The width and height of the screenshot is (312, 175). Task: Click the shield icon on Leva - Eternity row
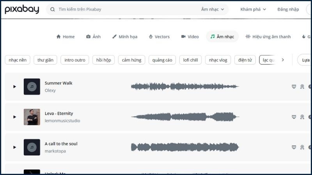(294, 117)
